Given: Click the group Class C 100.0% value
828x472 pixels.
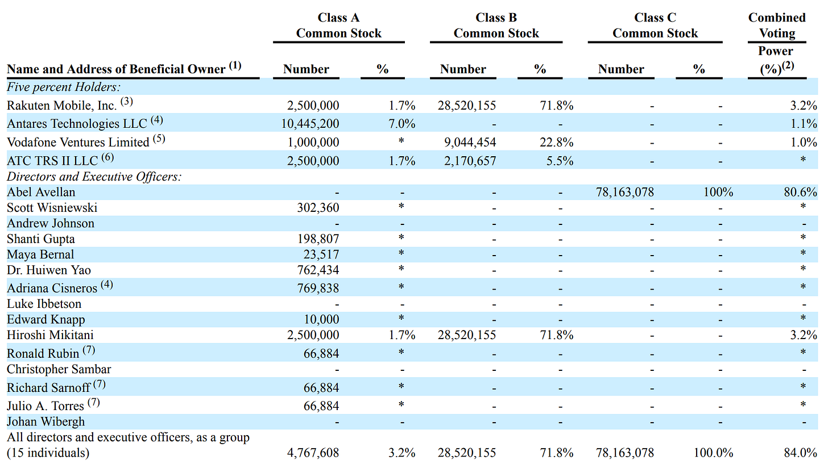Looking at the screenshot, I should tap(713, 453).
